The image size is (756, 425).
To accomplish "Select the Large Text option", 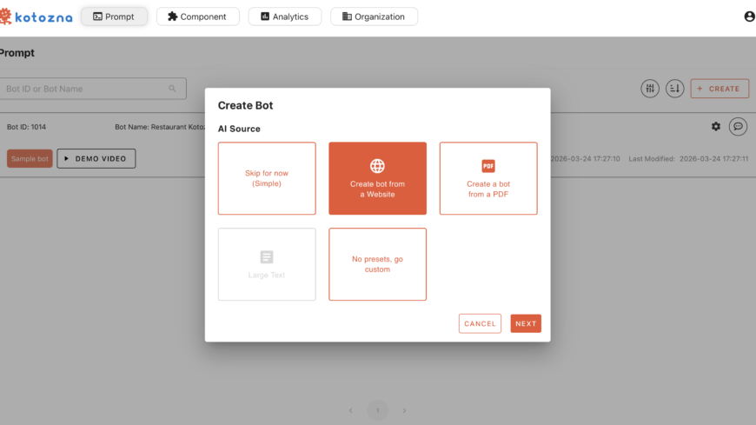I will [267, 264].
